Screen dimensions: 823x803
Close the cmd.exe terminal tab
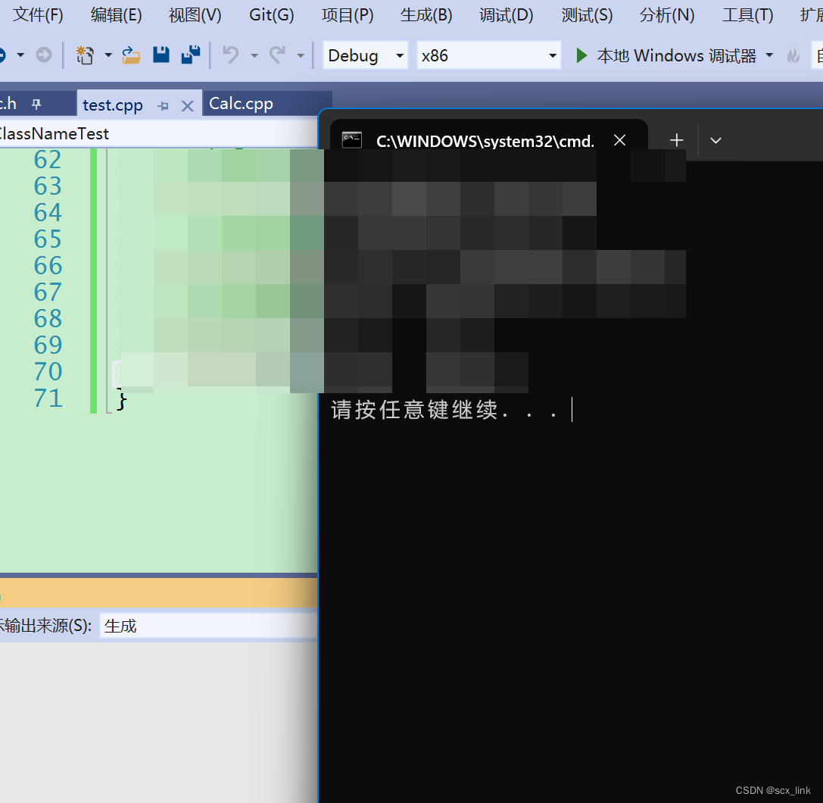[619, 140]
